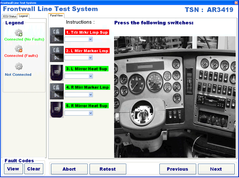Click the Connected (Faults) gear icon

(x=19, y=49)
